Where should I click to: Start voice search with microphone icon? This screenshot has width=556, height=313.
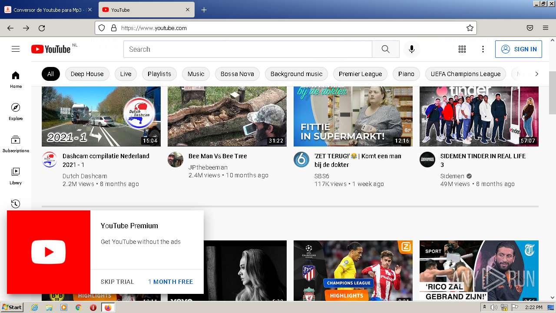(x=412, y=49)
